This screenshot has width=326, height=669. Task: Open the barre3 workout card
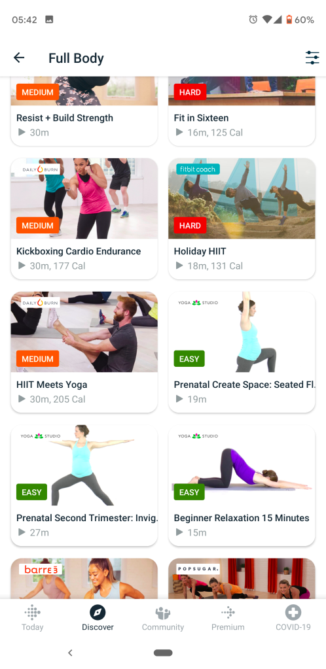(x=84, y=579)
